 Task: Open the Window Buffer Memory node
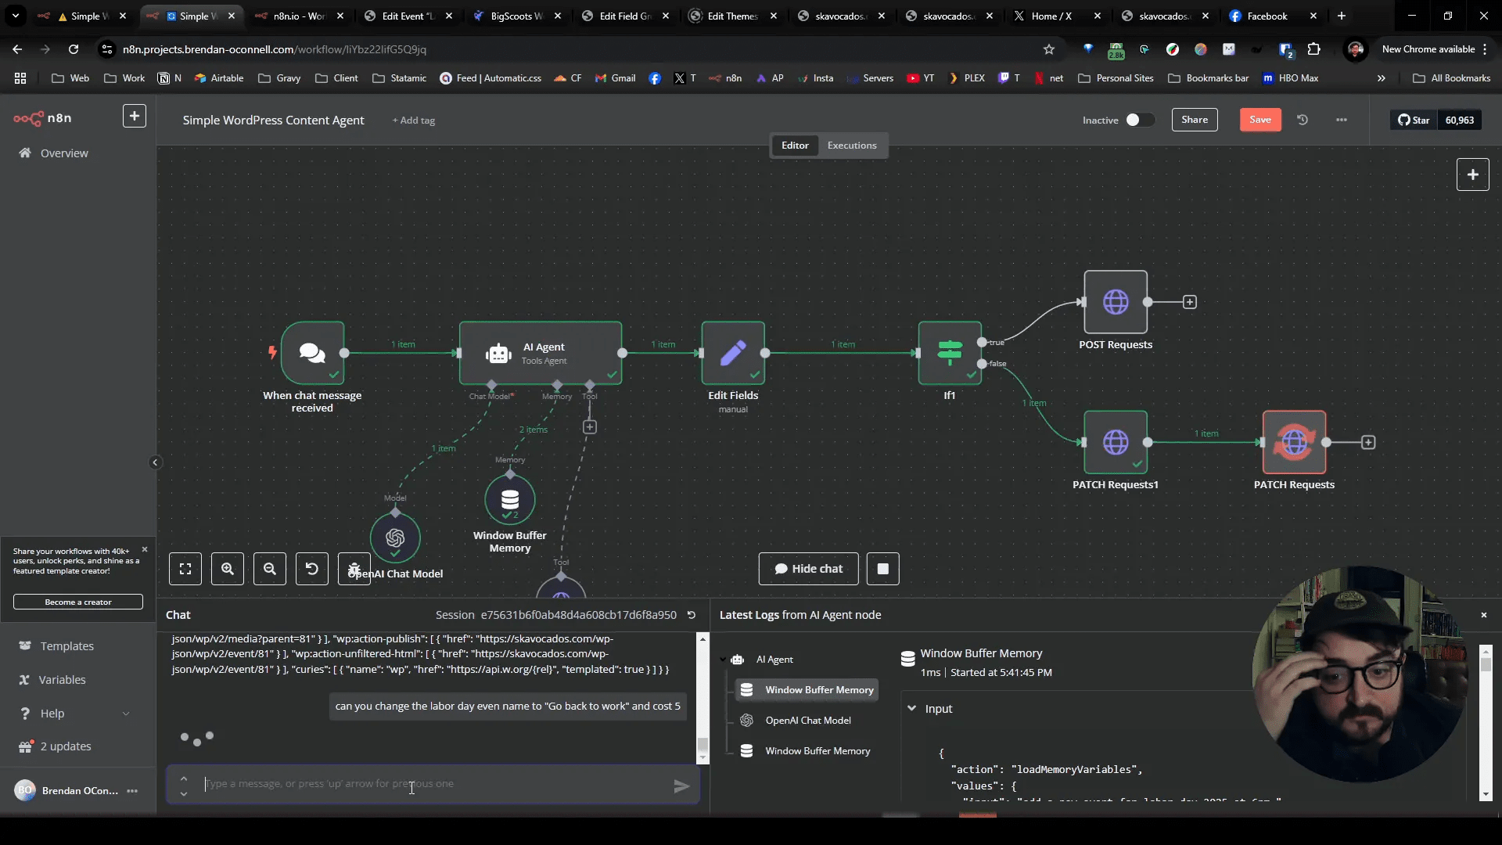pos(510,500)
